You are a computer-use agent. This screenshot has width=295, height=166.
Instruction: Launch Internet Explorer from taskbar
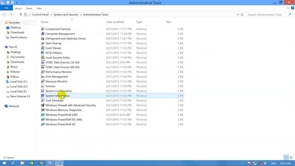tap(13, 163)
